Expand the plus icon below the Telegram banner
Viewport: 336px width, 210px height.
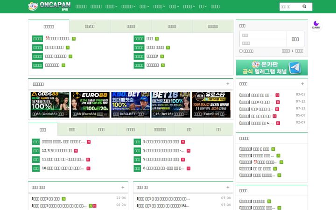click(x=302, y=84)
